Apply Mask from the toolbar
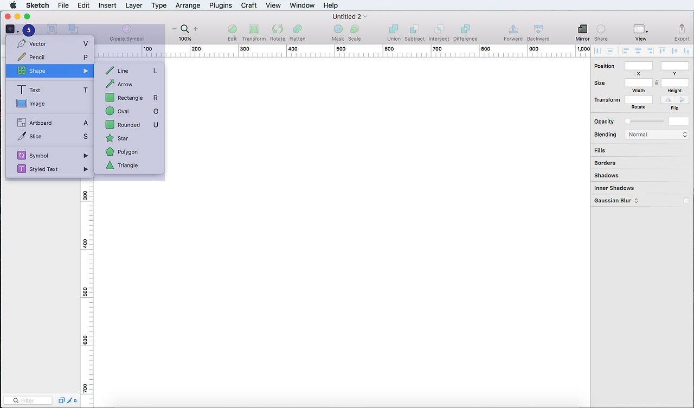The image size is (694, 408). tap(338, 29)
